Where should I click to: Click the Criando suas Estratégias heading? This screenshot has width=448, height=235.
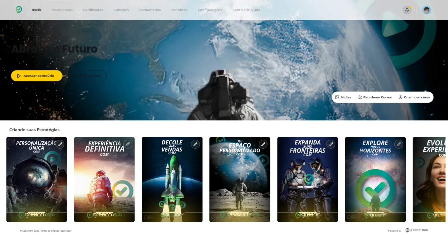tap(34, 130)
